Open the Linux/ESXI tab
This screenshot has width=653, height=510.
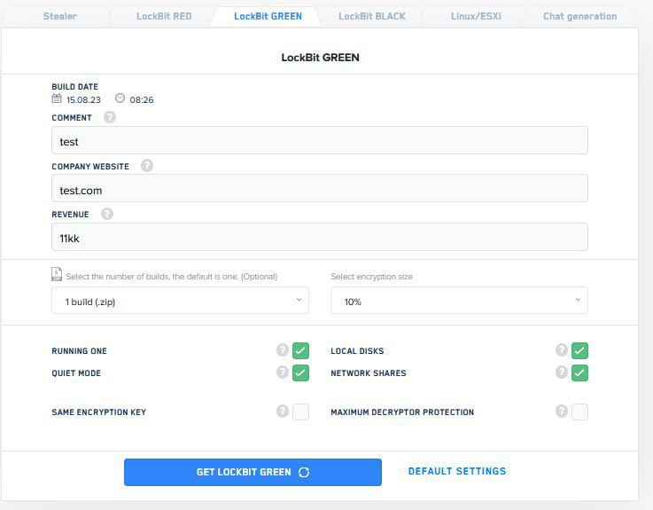(x=476, y=16)
